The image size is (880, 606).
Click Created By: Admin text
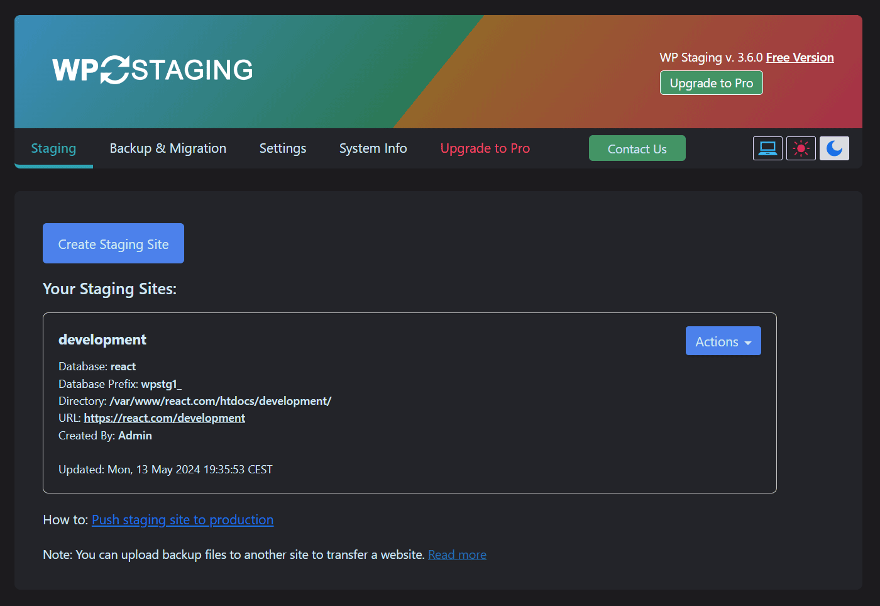click(105, 436)
